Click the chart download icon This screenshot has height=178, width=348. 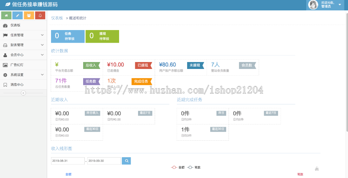click(x=317, y=168)
